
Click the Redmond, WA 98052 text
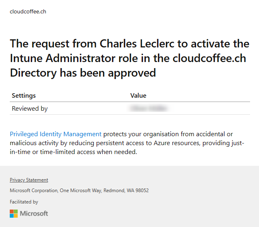coord(126,191)
